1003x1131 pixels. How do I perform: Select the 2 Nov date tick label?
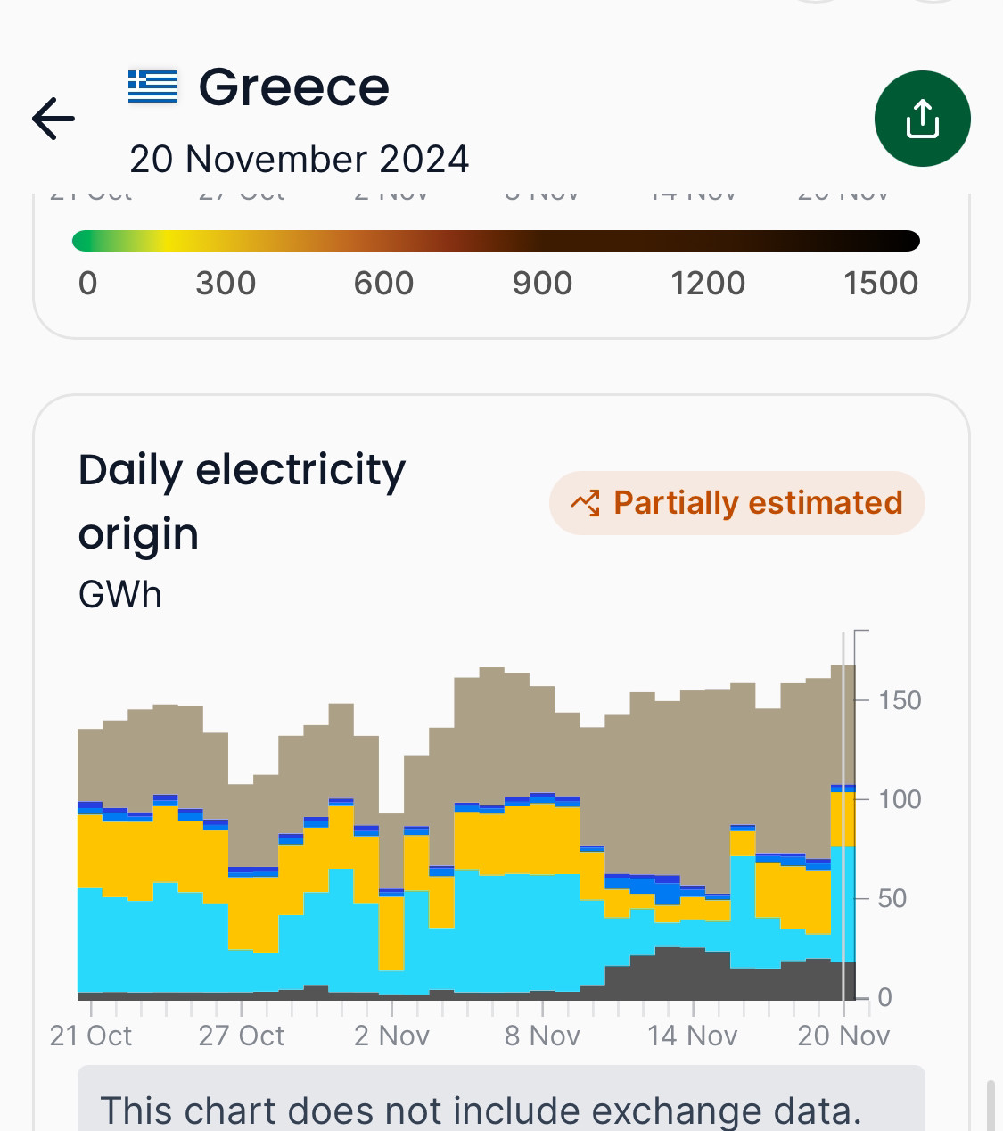(x=391, y=1036)
